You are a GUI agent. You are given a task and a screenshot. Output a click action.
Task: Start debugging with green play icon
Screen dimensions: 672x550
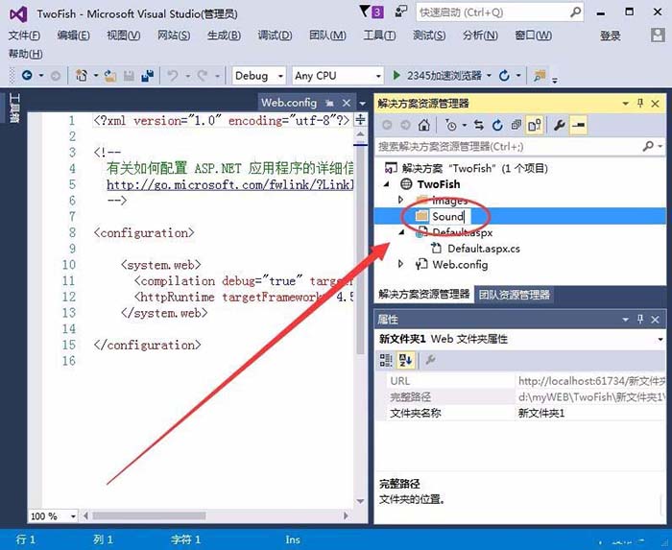point(396,76)
